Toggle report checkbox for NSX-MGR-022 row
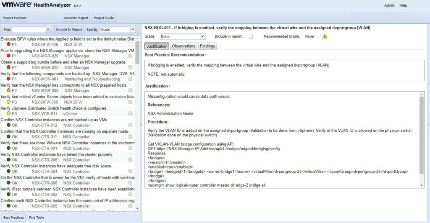 130,67
